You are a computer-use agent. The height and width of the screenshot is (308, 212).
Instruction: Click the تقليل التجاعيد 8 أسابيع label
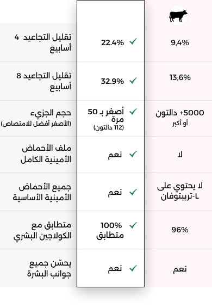coord(44,81)
